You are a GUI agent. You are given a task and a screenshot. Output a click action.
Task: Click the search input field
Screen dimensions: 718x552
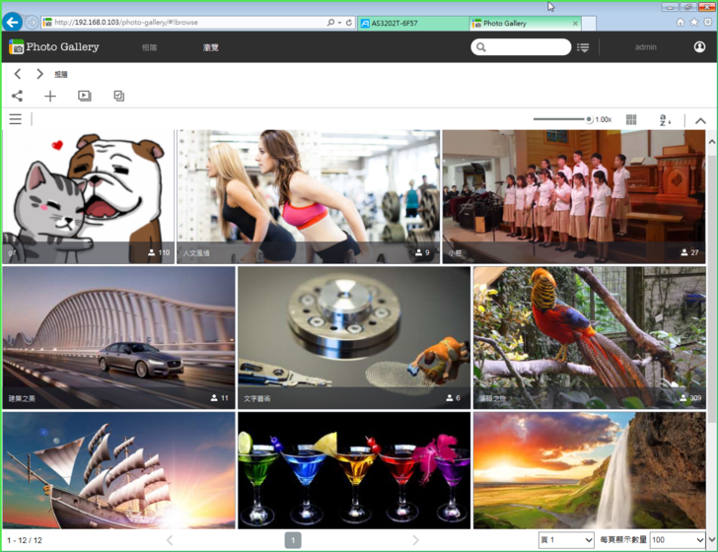tap(521, 46)
